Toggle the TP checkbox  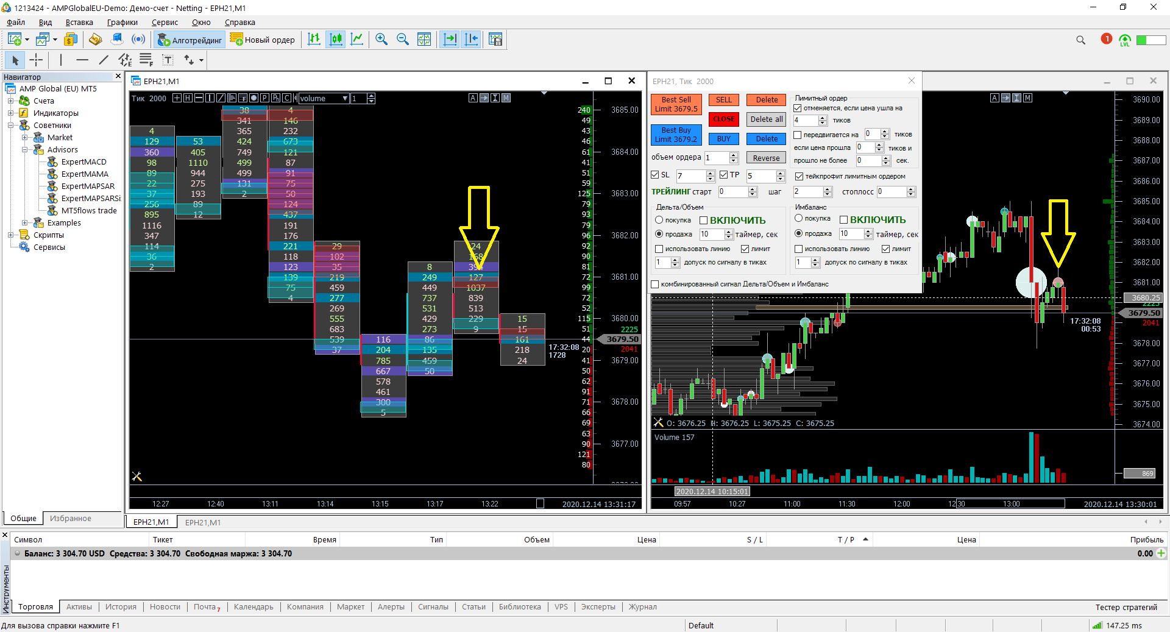(724, 175)
